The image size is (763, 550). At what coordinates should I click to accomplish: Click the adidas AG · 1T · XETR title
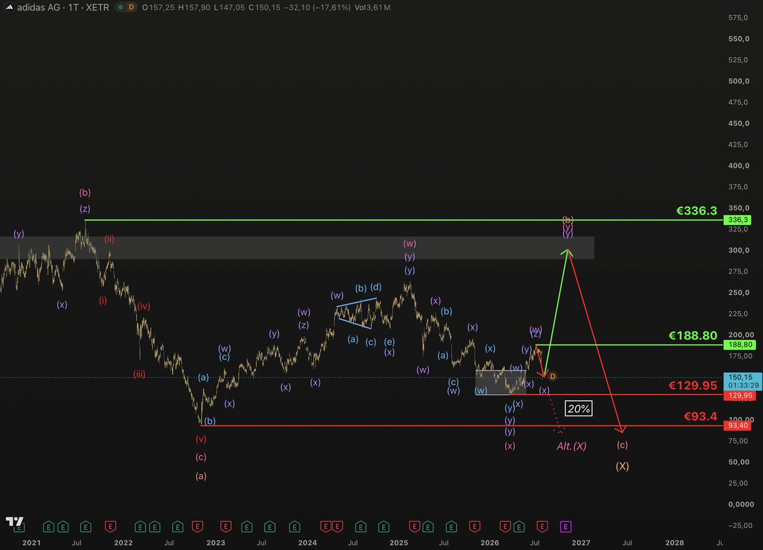pyautogui.click(x=63, y=7)
